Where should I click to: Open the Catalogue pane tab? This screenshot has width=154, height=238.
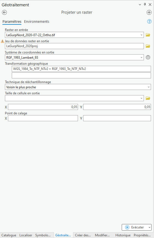pyautogui.click(x=9, y=235)
